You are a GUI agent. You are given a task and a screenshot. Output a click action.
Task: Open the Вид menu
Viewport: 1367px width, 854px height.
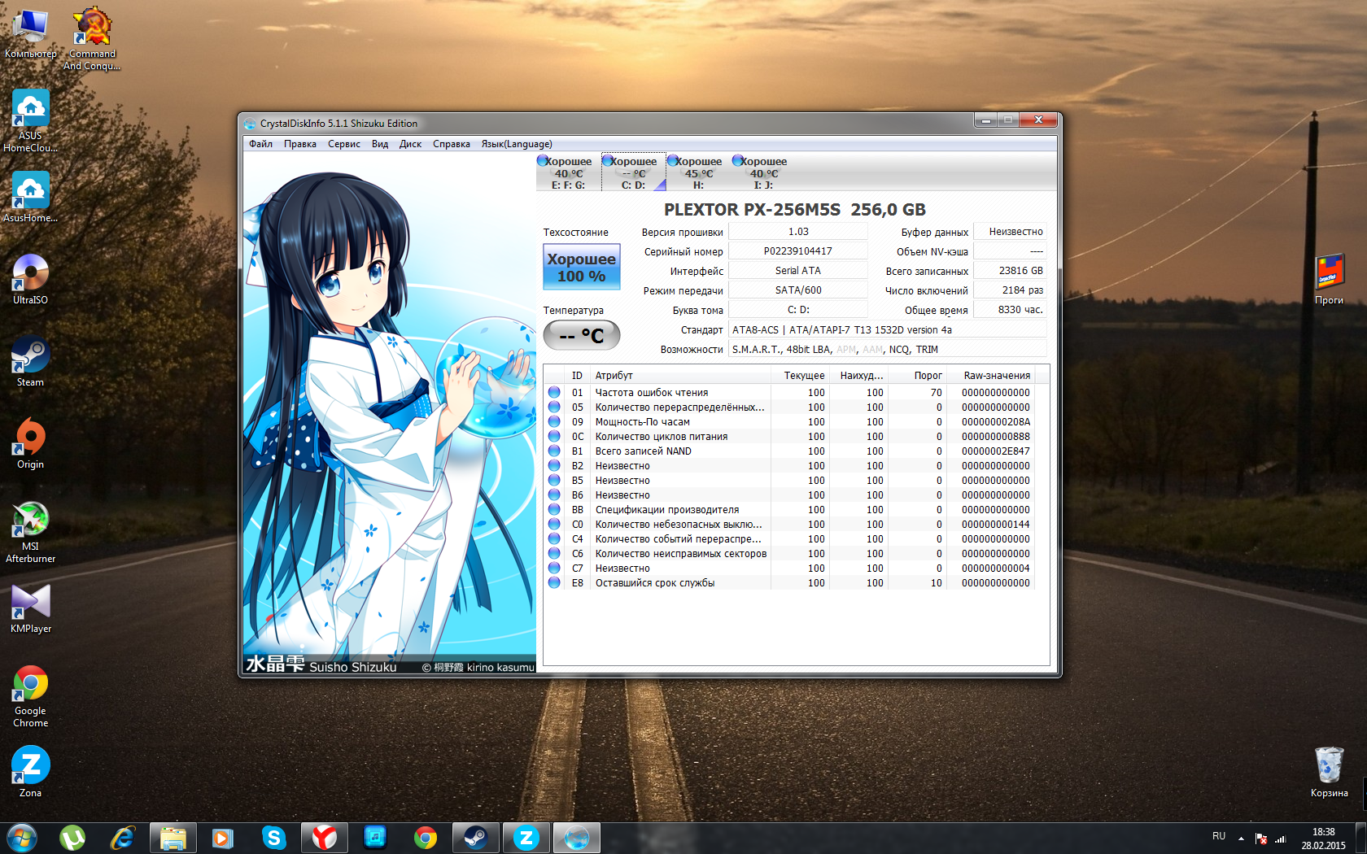(380, 144)
